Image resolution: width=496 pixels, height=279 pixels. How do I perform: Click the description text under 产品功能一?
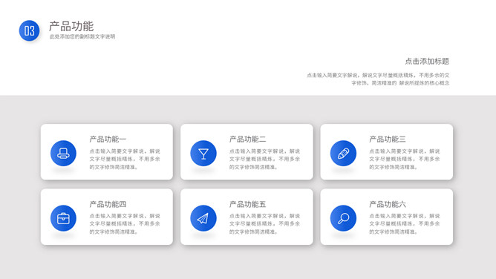[125, 159]
